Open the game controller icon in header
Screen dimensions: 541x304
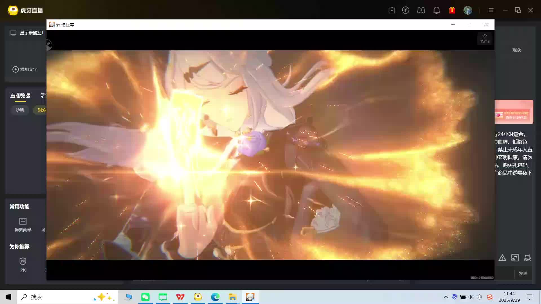pos(421,10)
